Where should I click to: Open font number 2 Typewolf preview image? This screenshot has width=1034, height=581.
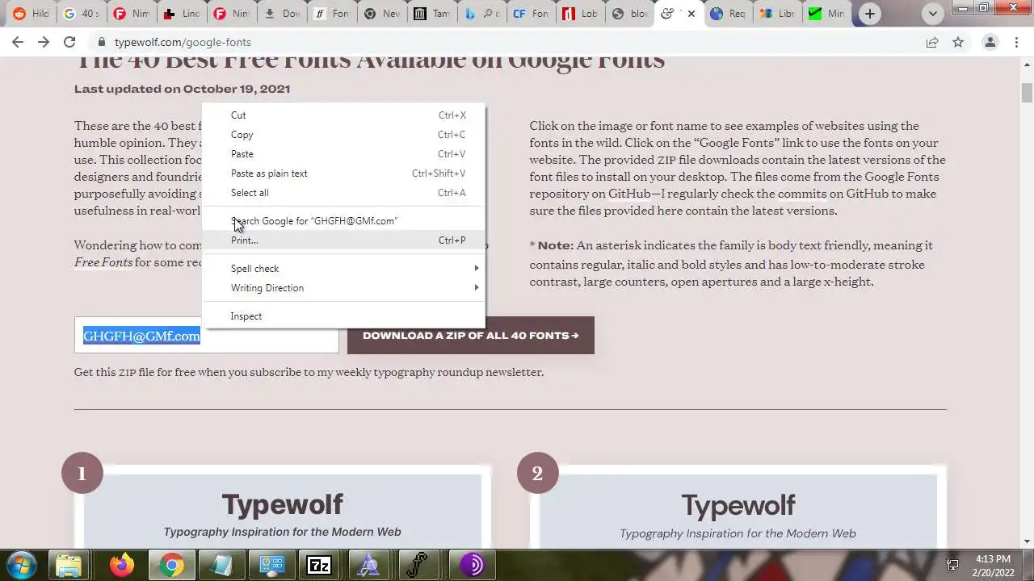(x=738, y=511)
